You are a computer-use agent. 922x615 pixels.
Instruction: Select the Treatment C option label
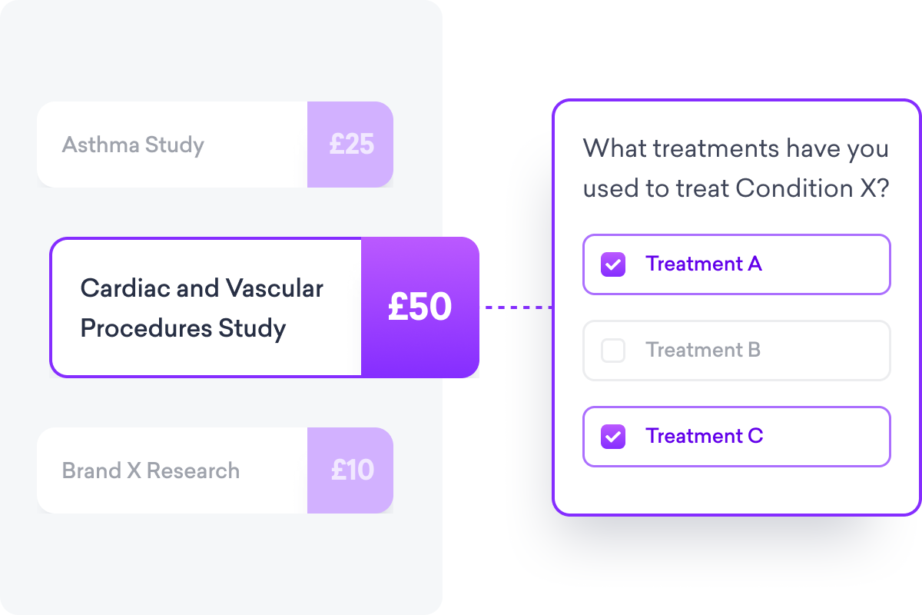click(705, 437)
